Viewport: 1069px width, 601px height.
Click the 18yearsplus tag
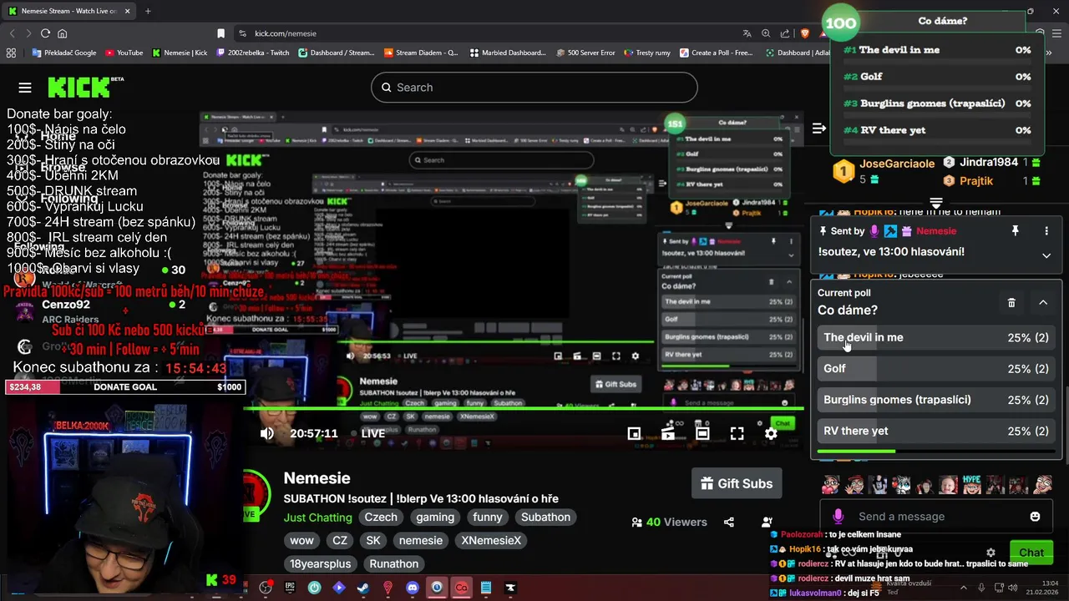coord(321,564)
